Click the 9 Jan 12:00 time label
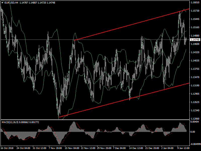The height and width of the screenshot is (151, 201). [x=184, y=148]
